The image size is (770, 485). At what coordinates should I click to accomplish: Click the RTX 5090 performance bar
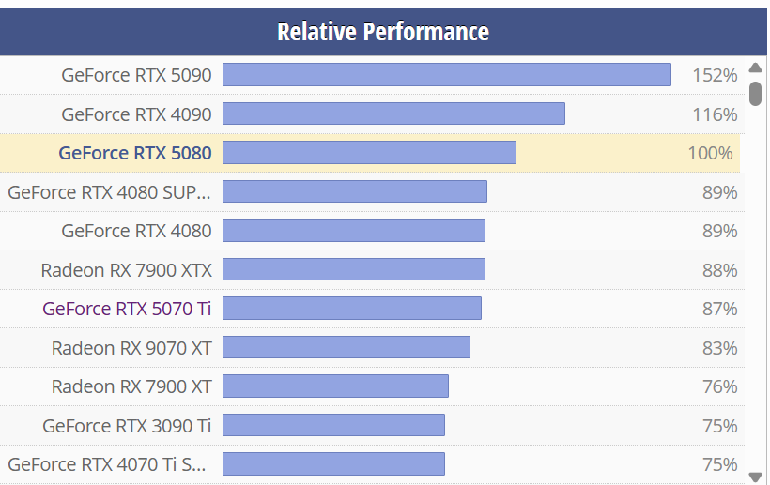[446, 75]
